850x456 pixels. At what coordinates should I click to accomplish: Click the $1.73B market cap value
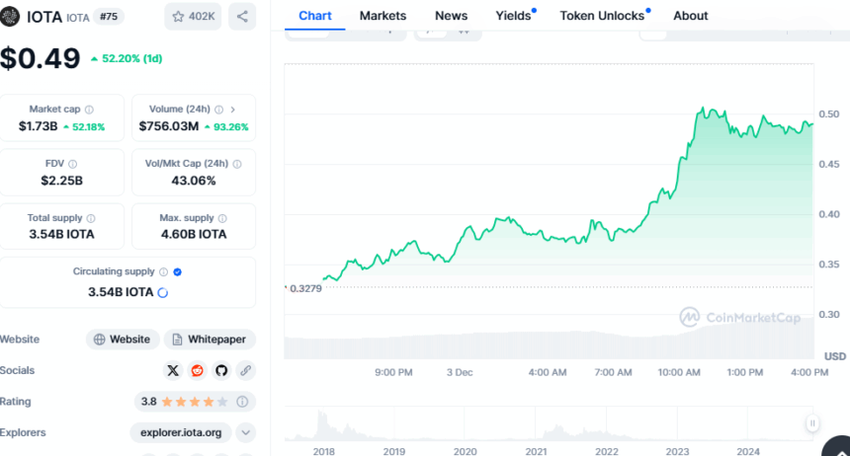point(38,126)
